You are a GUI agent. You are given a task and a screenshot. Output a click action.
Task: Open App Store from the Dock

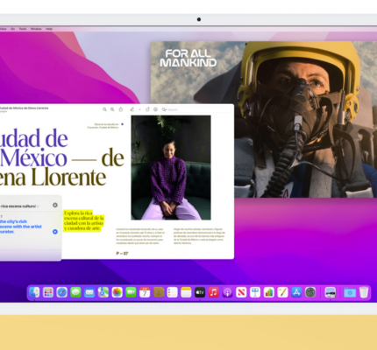click(x=296, y=292)
